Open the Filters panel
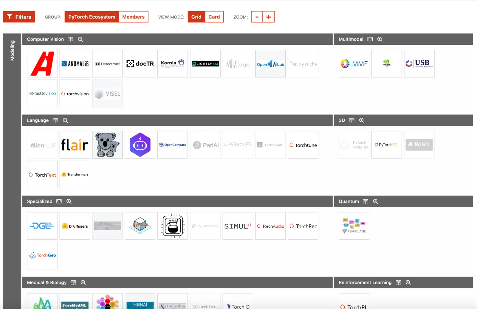 [x=19, y=17]
